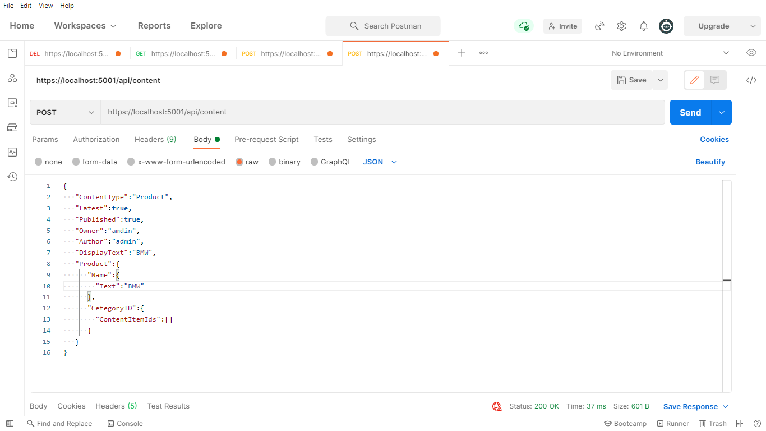Select the none body type

(x=48, y=162)
